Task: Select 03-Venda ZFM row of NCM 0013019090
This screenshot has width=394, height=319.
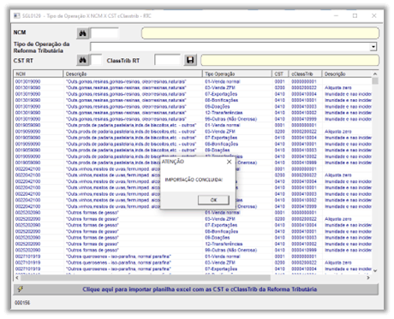Action: [x=193, y=88]
